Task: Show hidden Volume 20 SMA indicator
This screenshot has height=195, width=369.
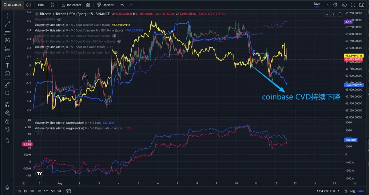Action: tap(60, 19)
